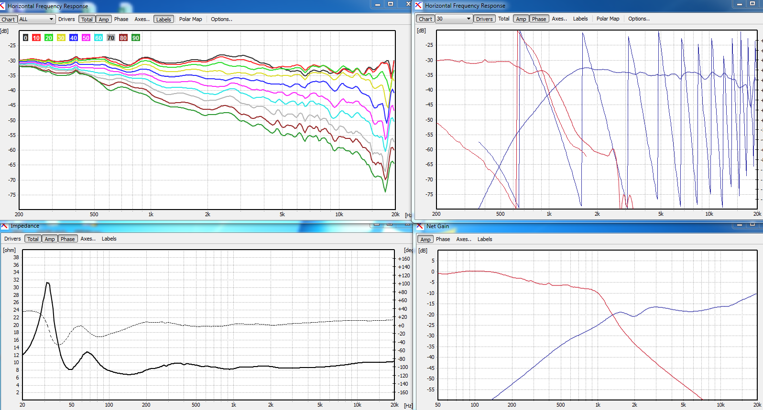Maximize the top-left Horizontal Frequency Response window
Screen dimensions: 763x410
tap(391, 4)
